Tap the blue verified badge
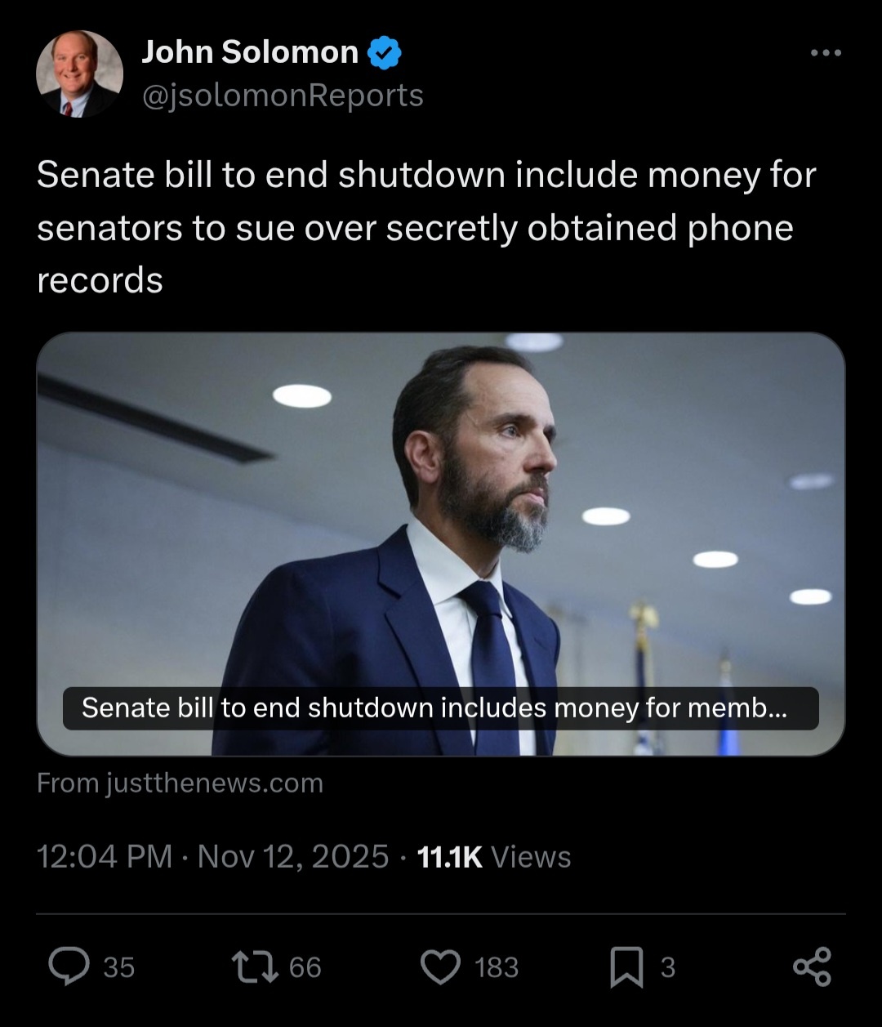Viewport: 882px width, 1027px height. (x=384, y=53)
